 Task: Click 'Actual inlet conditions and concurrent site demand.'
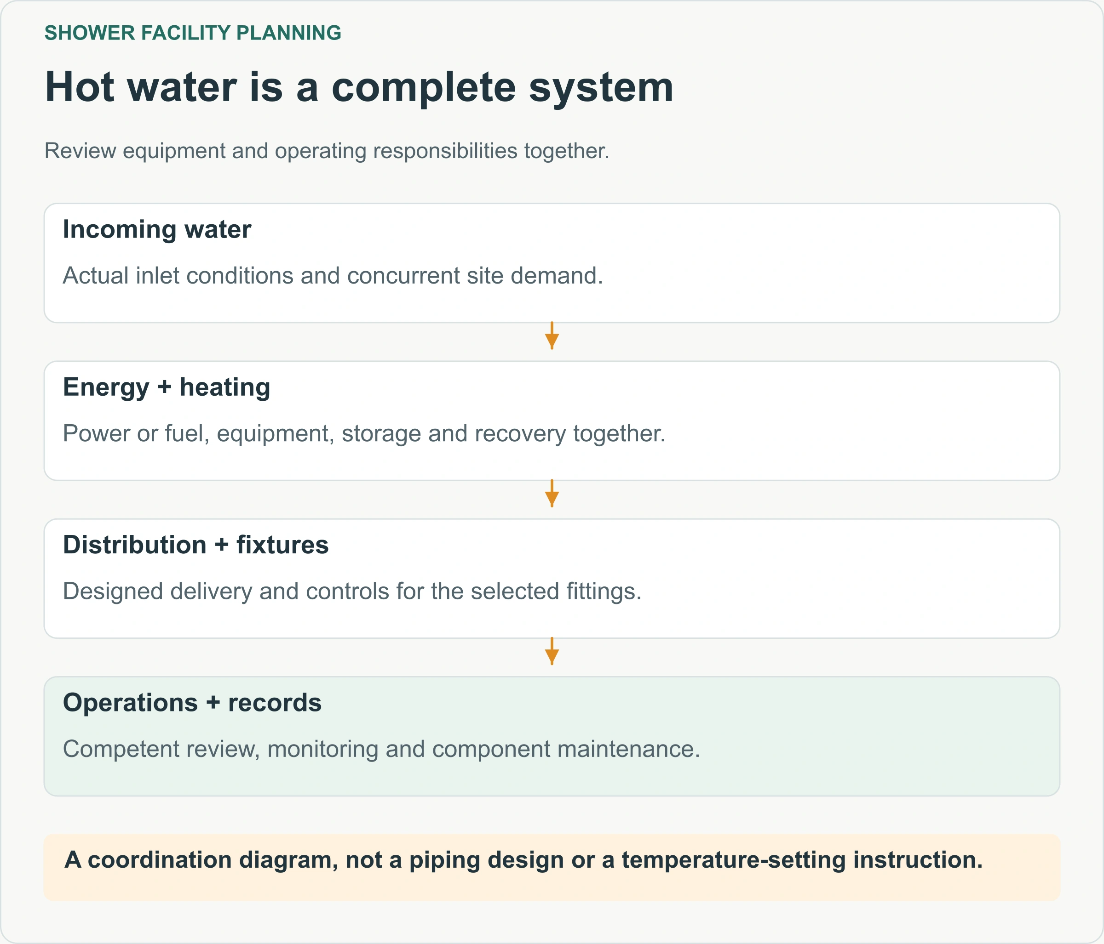pyautogui.click(x=333, y=276)
